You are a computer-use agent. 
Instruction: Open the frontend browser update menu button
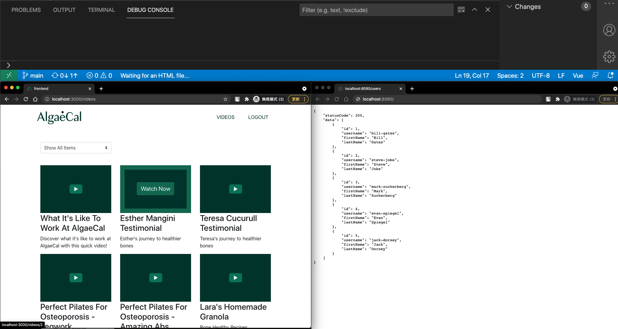(x=298, y=99)
